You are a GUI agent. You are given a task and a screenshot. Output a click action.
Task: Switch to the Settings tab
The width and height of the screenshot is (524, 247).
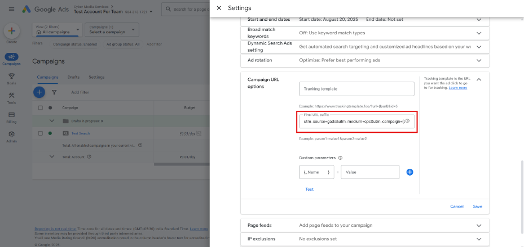[x=96, y=77]
